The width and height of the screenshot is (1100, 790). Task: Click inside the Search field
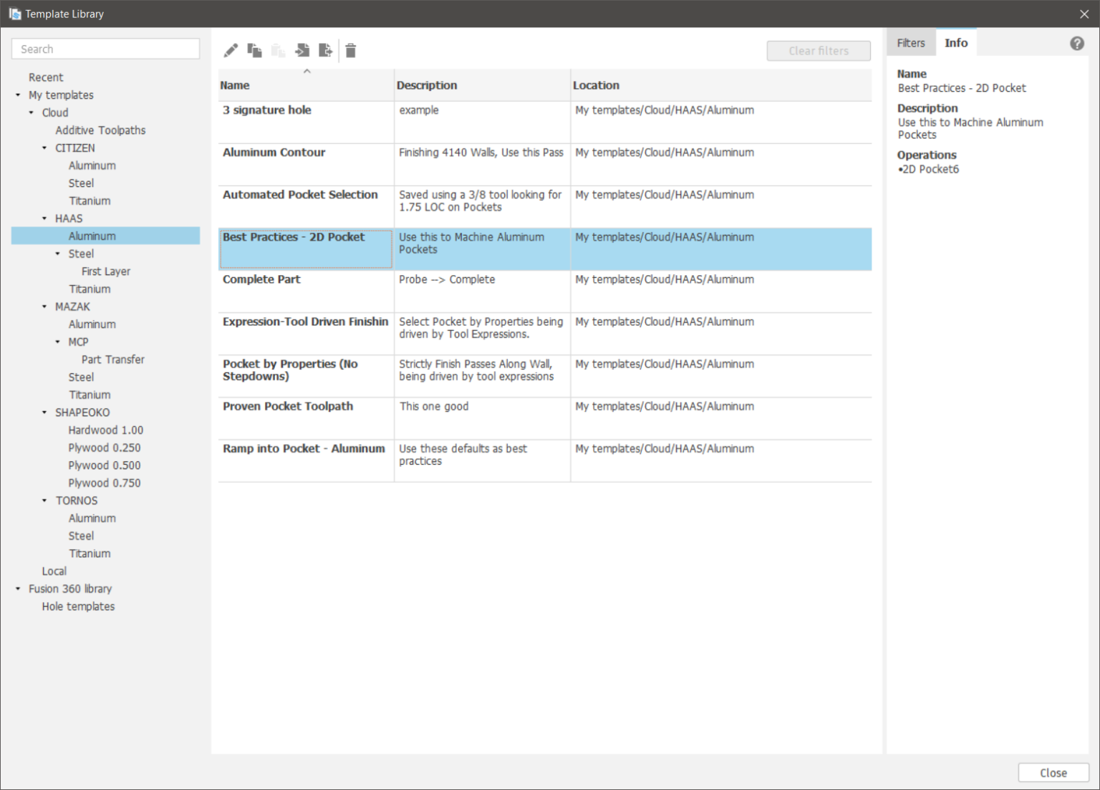105,48
